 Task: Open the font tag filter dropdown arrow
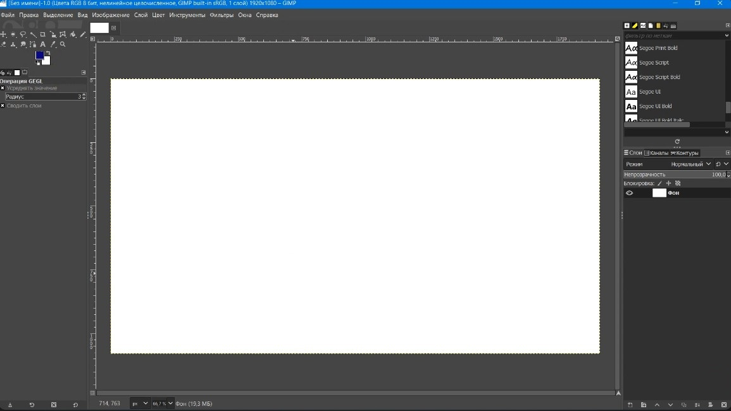[727, 35]
